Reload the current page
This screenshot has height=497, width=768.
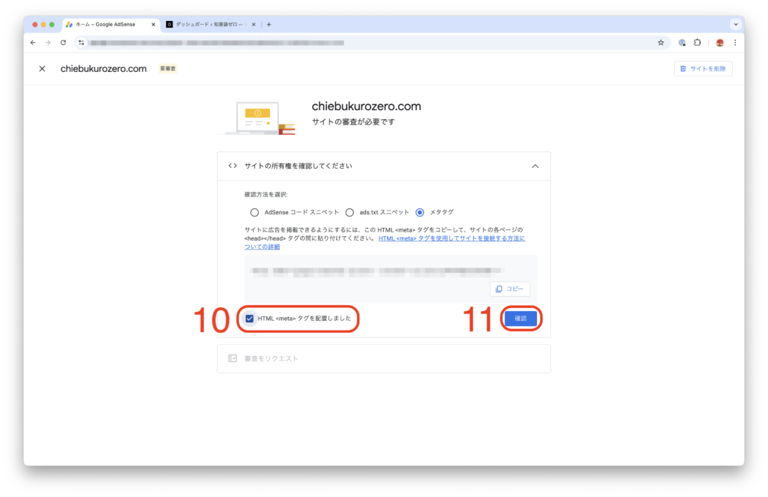[x=63, y=43]
